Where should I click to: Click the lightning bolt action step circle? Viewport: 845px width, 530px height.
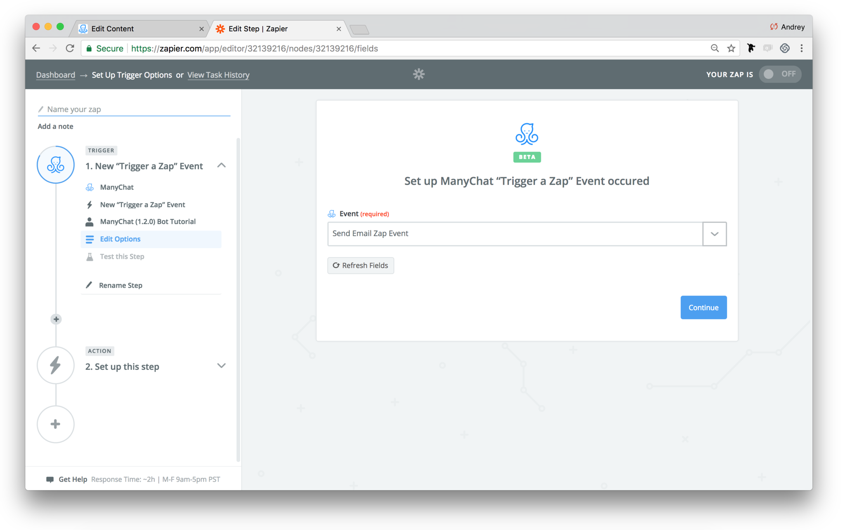tap(56, 365)
